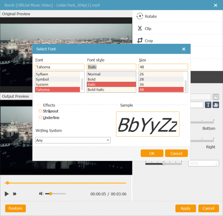Click the fast forward button
Image resolution: width=223 pixels, height=216 pixels.
pos(15,194)
